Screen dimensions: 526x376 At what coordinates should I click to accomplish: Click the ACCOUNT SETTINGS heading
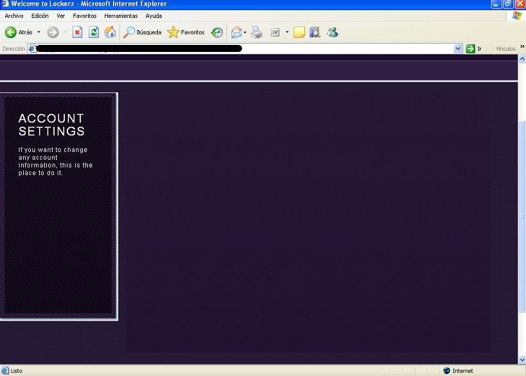51,124
